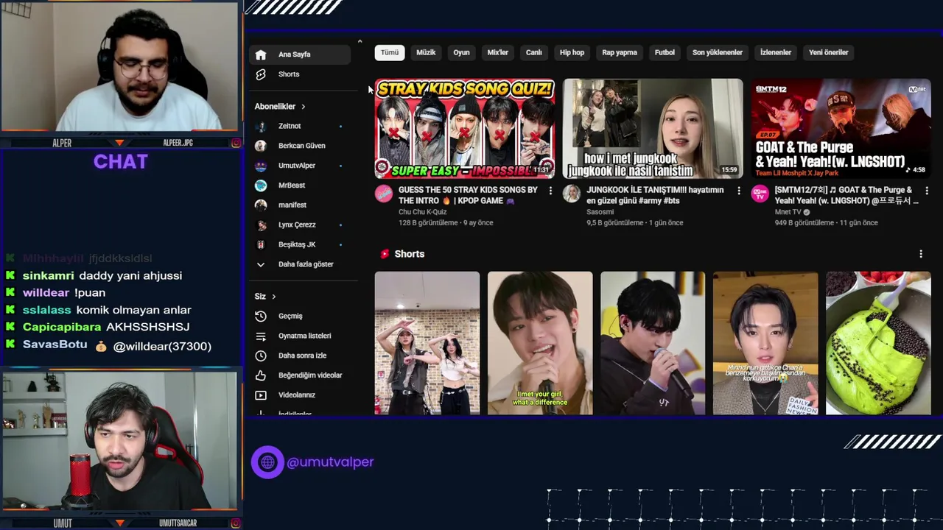Click sslalass username in chat
This screenshot has height=530, width=943.
pos(47,310)
